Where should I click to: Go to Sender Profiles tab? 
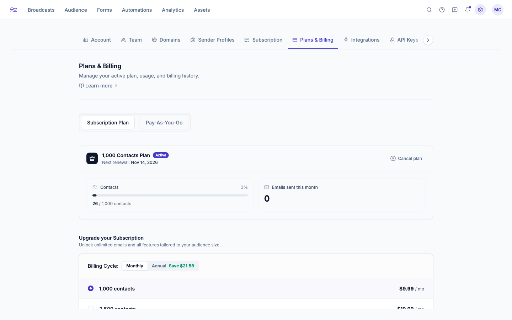[x=212, y=40]
